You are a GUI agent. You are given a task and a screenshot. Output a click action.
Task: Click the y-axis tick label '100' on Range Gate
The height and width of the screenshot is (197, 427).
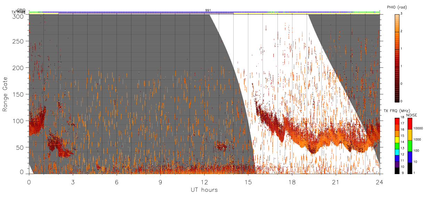18,121
